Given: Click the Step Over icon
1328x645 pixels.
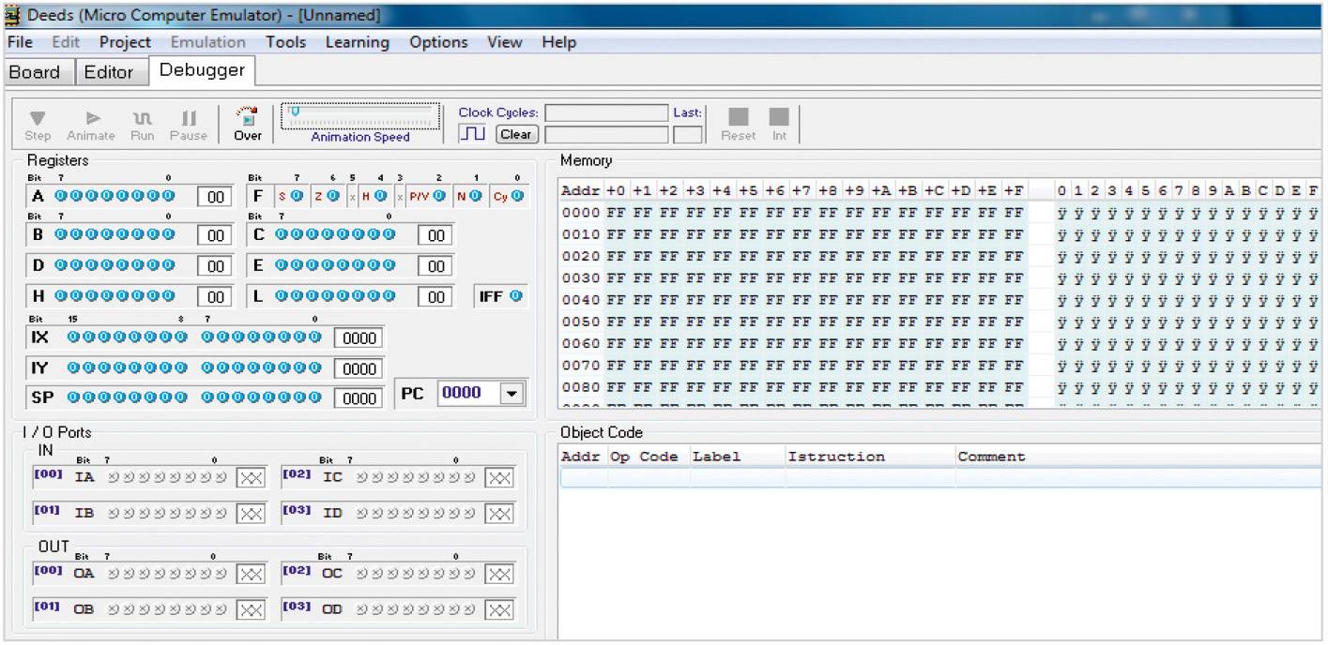Looking at the screenshot, I should (x=248, y=119).
